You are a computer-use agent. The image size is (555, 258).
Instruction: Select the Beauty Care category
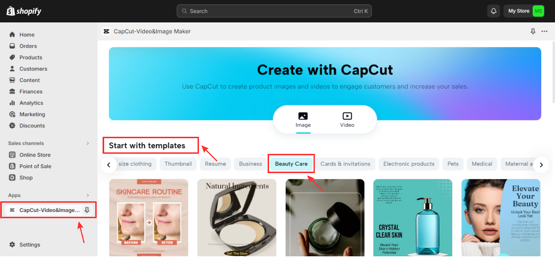(291, 164)
